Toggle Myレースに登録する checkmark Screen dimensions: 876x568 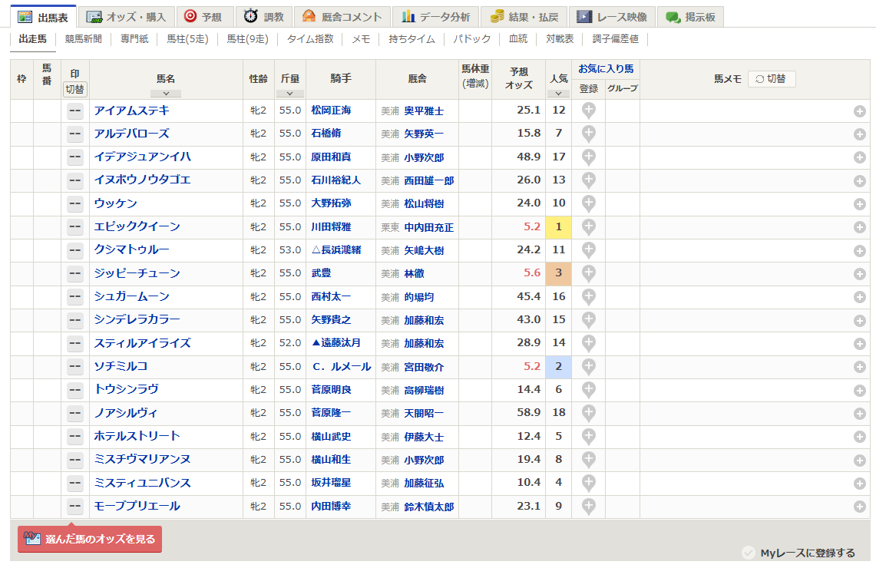point(749,553)
